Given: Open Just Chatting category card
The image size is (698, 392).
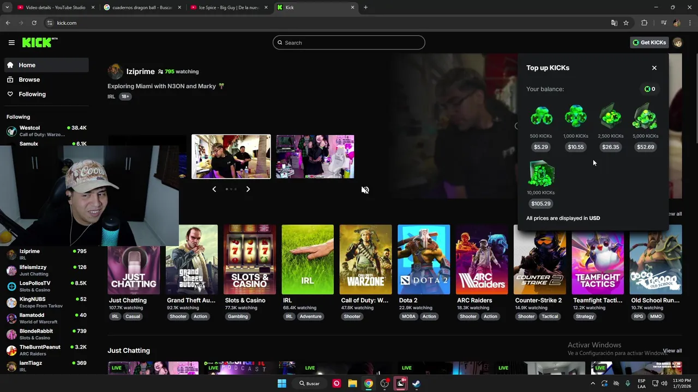Looking at the screenshot, I should 134,260.
